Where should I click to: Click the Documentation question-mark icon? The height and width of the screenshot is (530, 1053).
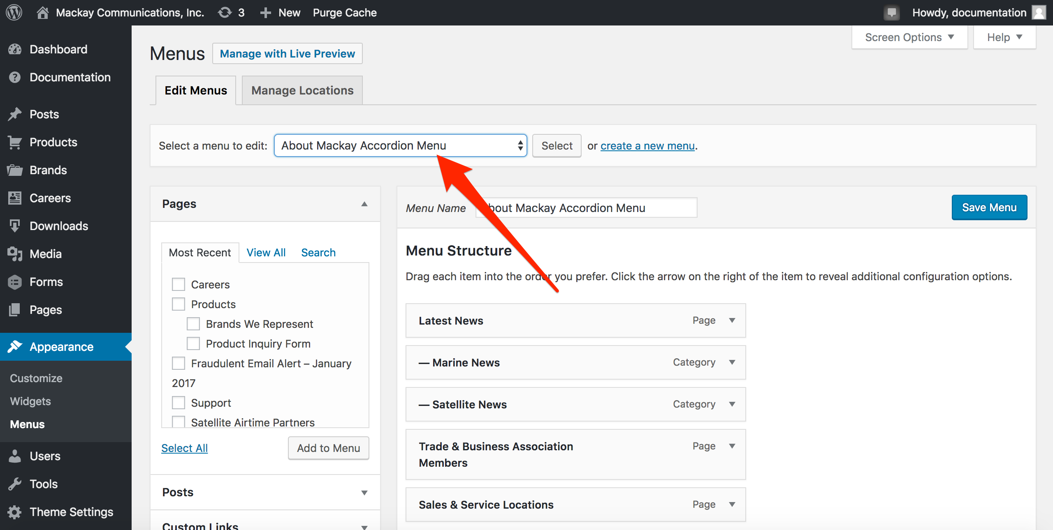pyautogui.click(x=15, y=77)
